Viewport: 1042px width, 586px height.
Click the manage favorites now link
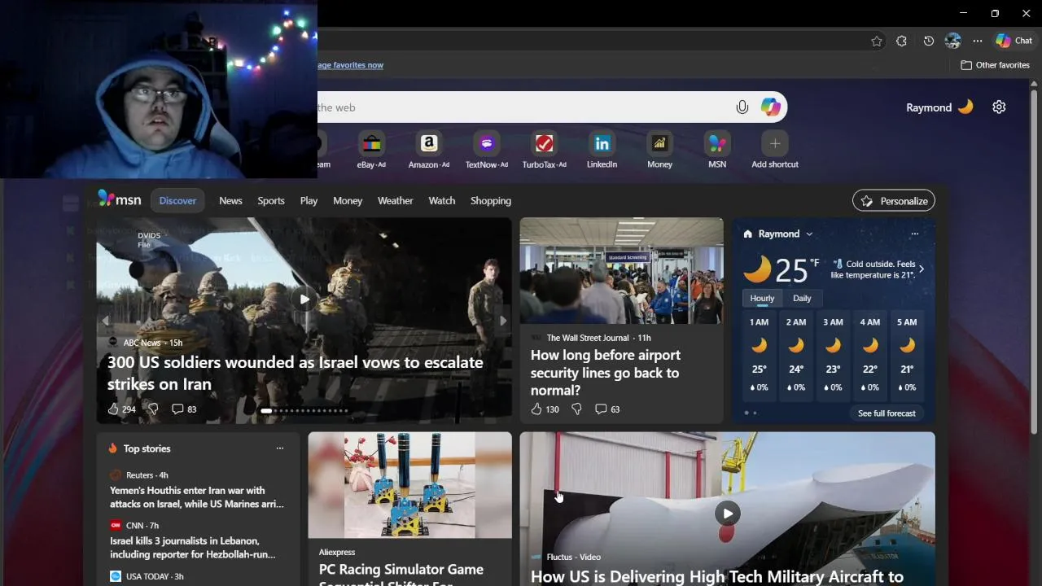(350, 65)
